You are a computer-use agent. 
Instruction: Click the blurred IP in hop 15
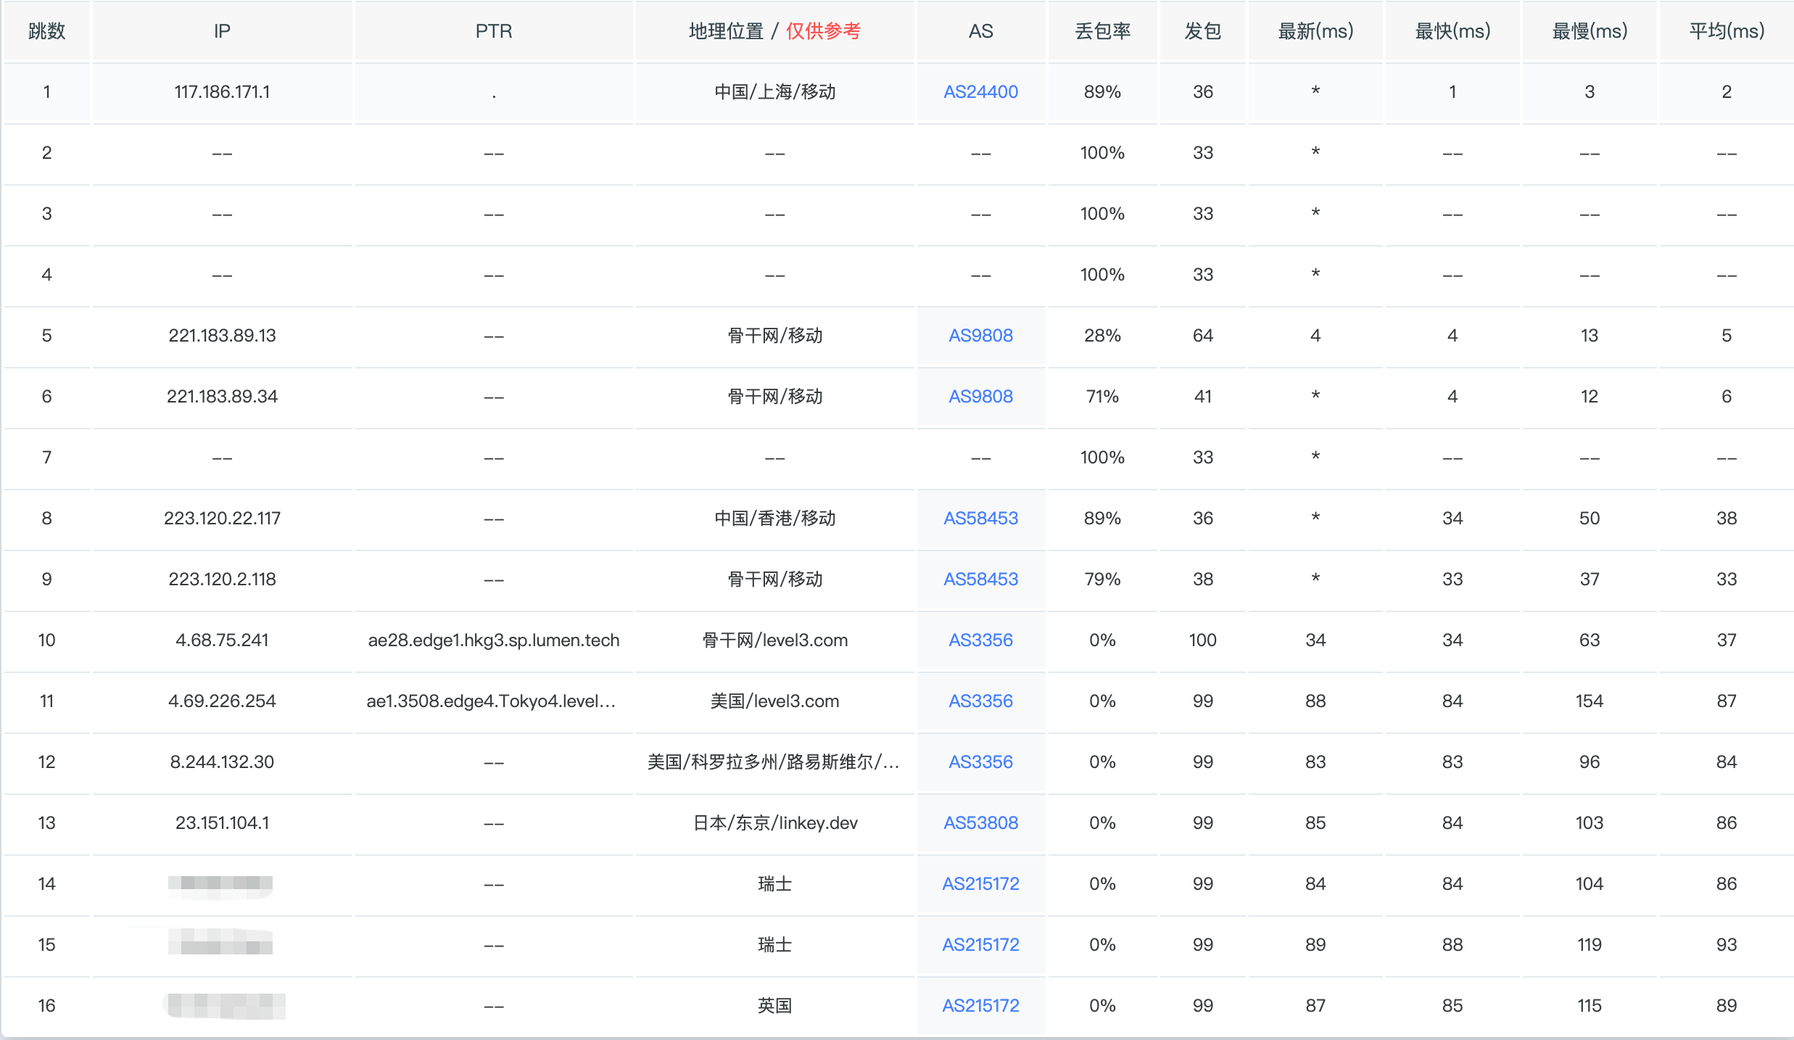(222, 944)
